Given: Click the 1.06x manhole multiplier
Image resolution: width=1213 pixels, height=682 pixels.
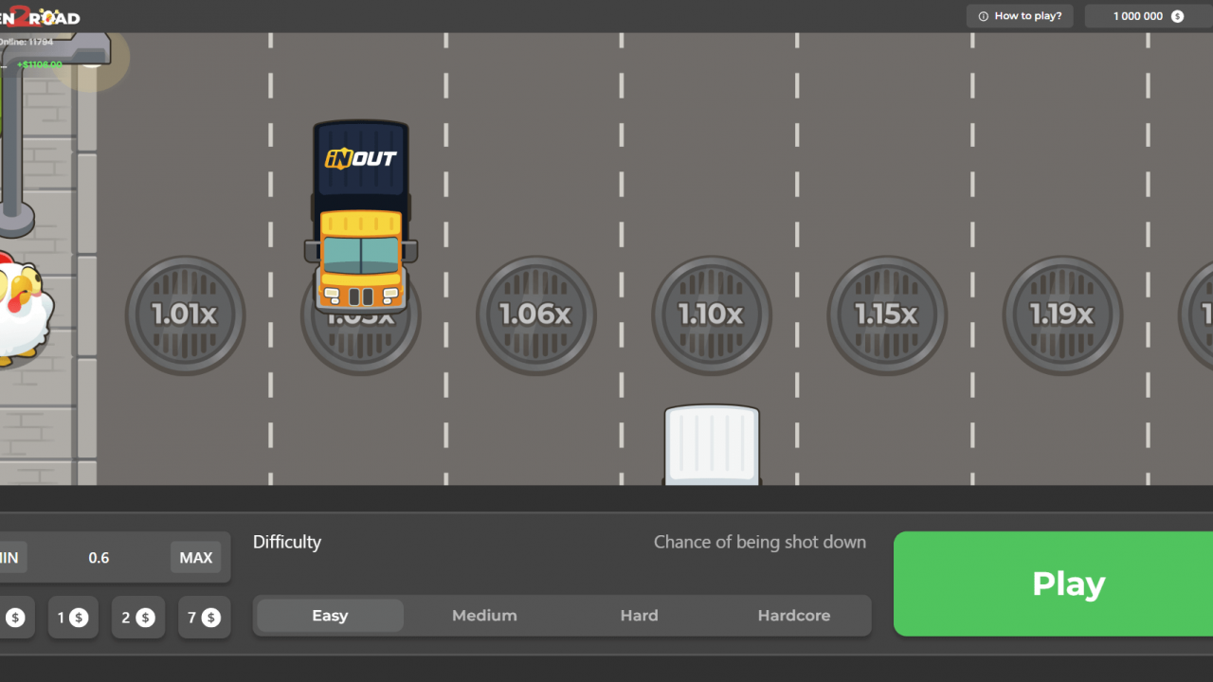Looking at the screenshot, I should pos(535,314).
